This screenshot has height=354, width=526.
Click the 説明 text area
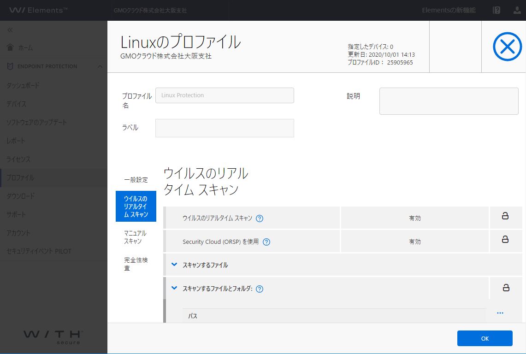449,101
